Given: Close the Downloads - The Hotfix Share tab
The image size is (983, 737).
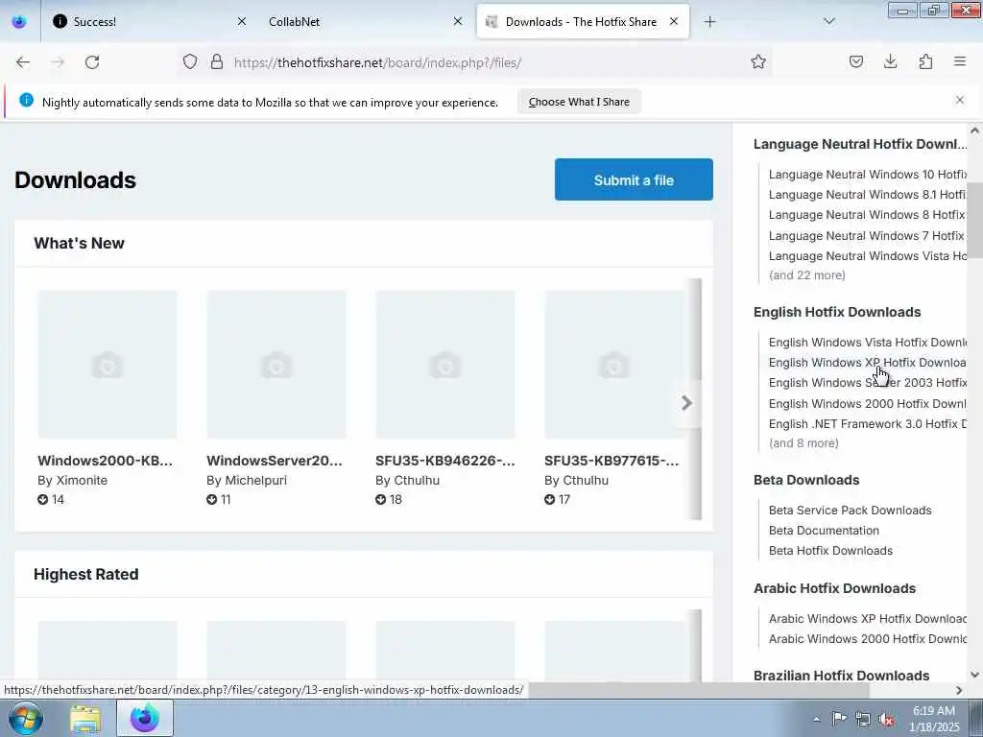Looking at the screenshot, I should coord(674,21).
